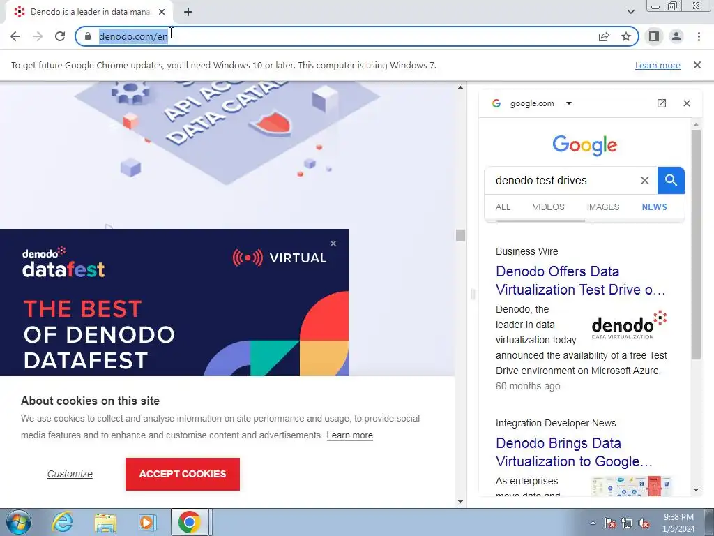Open the cookie notice Learn more link
The width and height of the screenshot is (714, 536).
(x=350, y=435)
